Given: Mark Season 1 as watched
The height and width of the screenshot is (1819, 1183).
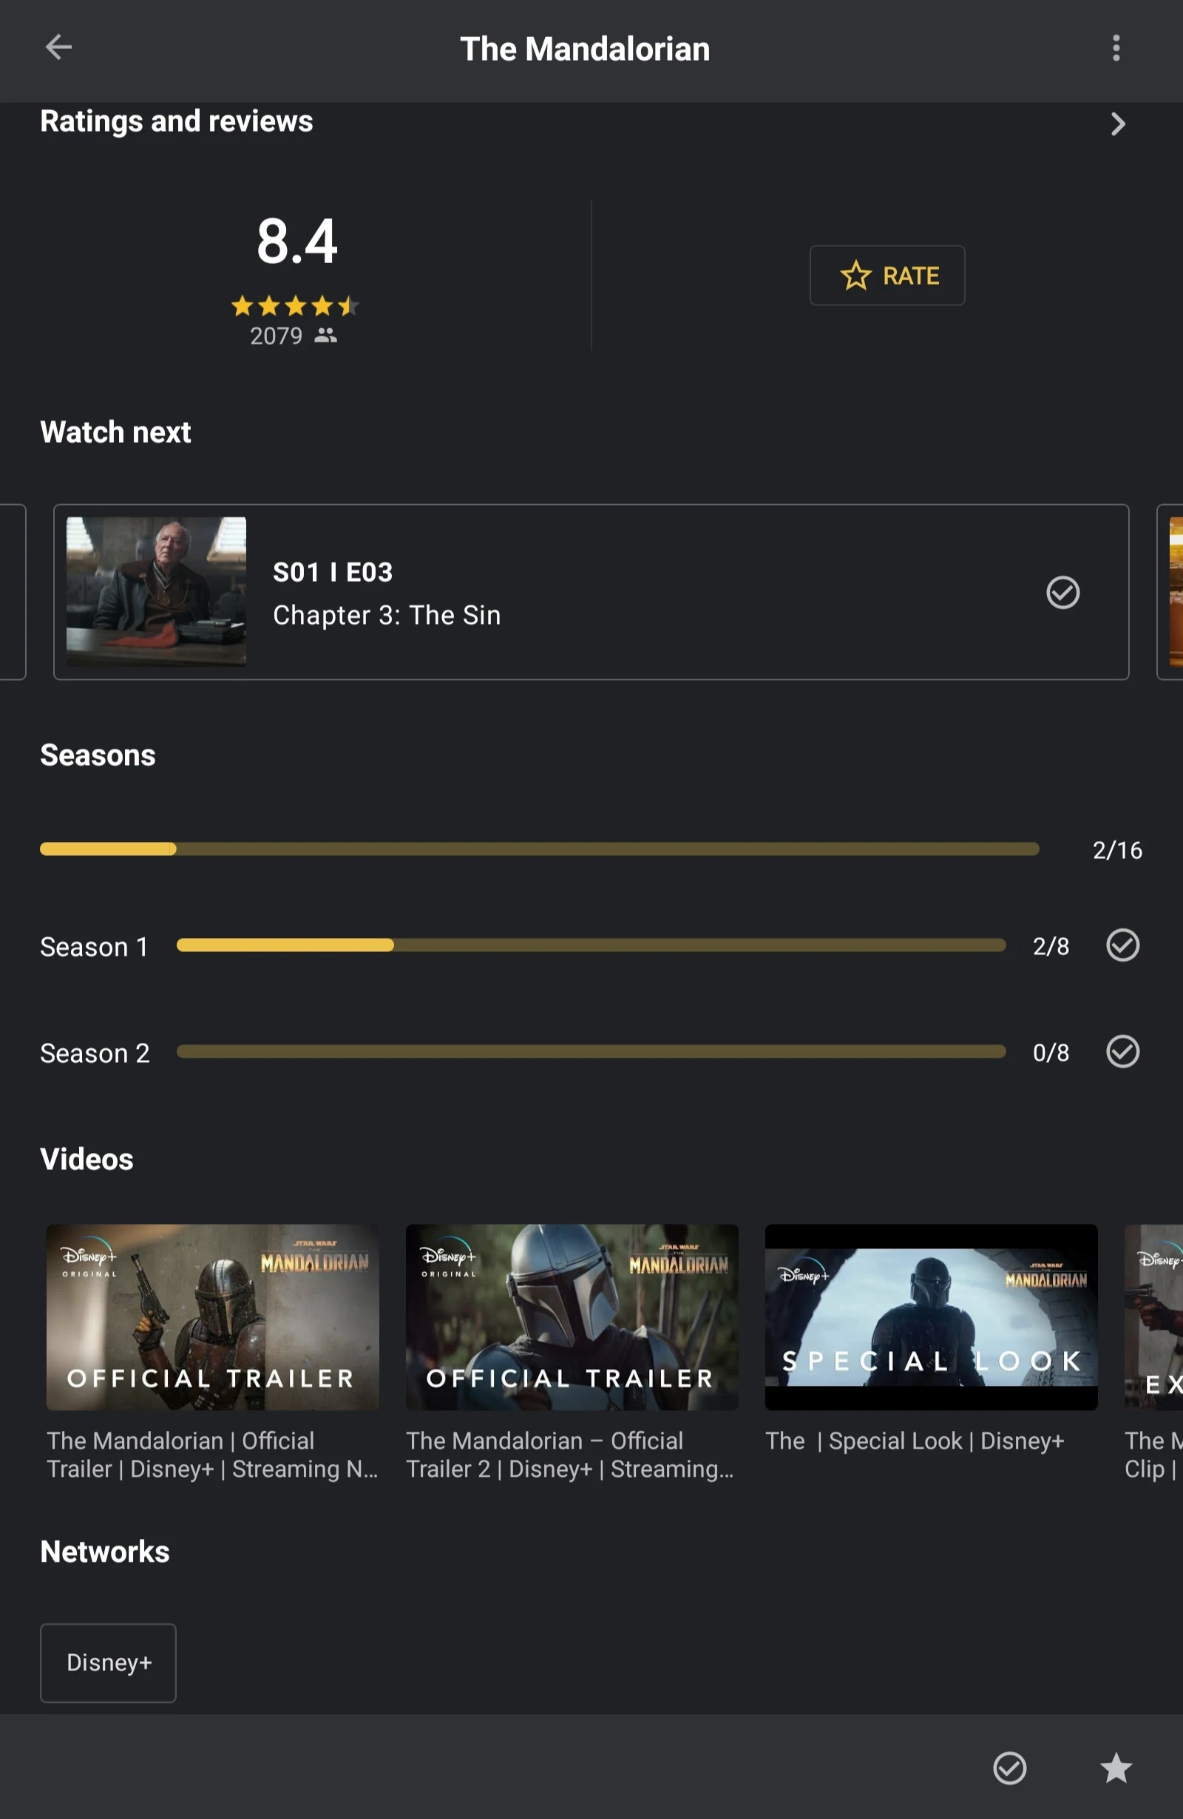Looking at the screenshot, I should pos(1122,945).
